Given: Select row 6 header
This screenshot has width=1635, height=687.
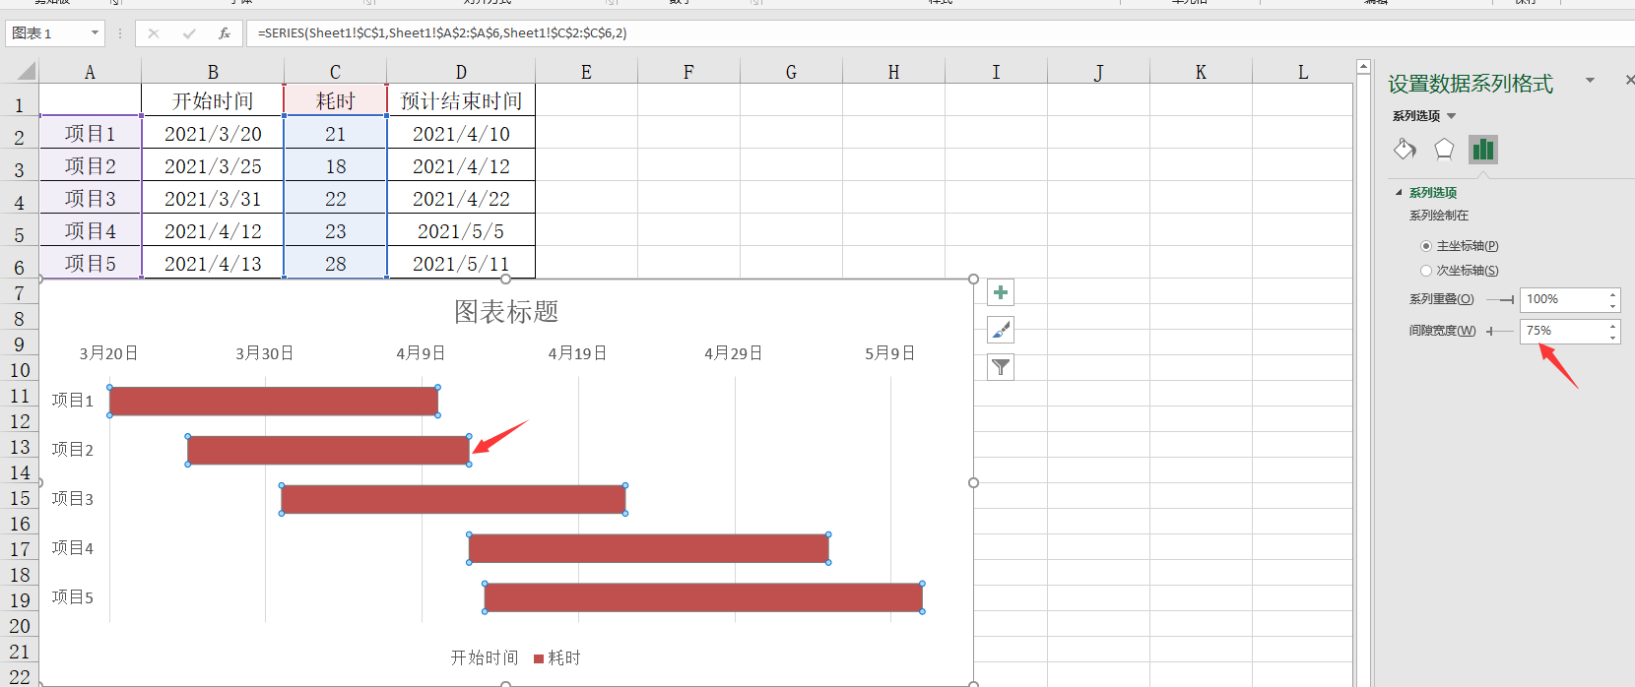Looking at the screenshot, I should tap(19, 267).
